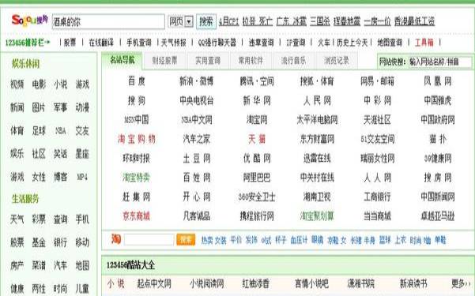
Task: Open the red 工具箱 link
Action: [424, 43]
